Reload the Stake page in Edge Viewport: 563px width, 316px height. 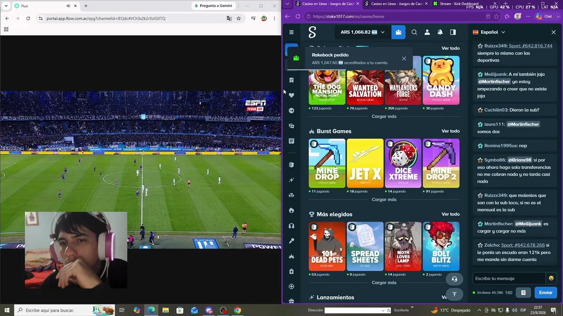tap(298, 16)
